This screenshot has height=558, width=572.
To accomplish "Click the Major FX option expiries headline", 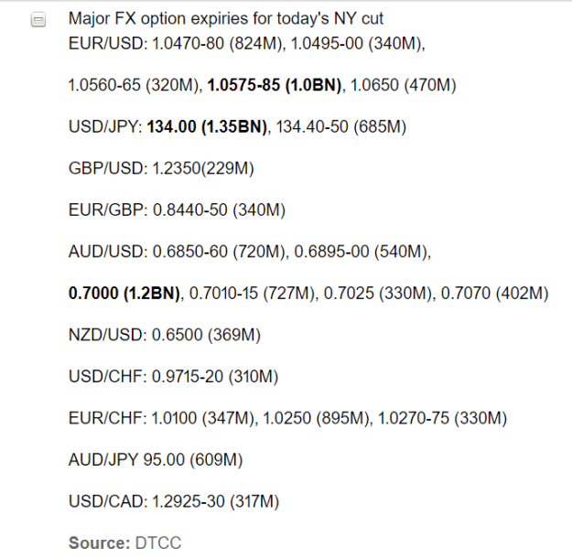I will pos(226,18).
